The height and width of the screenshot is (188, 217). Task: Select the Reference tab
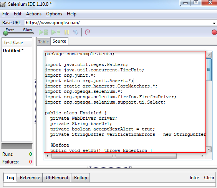30,178
